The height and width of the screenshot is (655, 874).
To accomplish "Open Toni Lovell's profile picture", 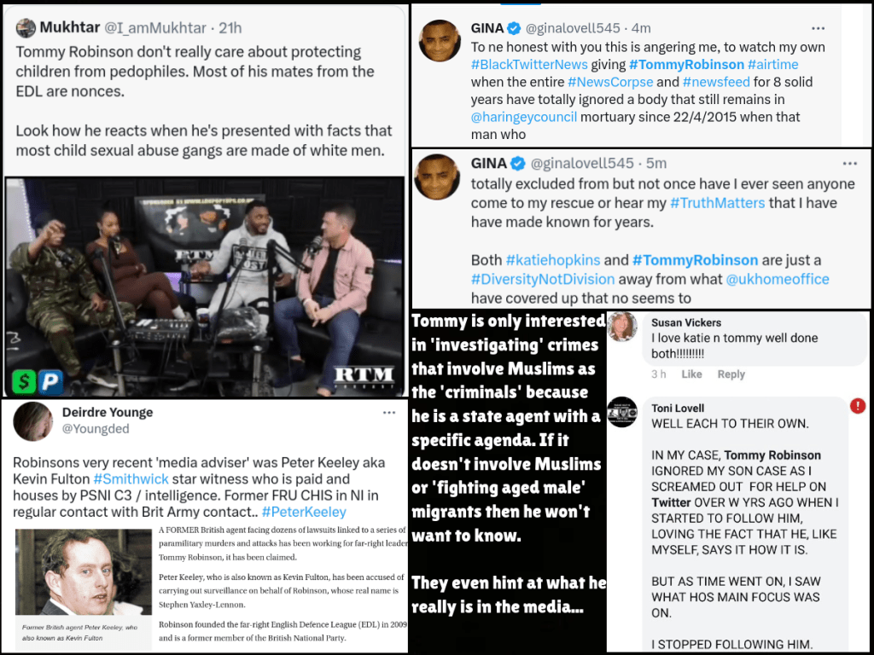I will pos(622,413).
